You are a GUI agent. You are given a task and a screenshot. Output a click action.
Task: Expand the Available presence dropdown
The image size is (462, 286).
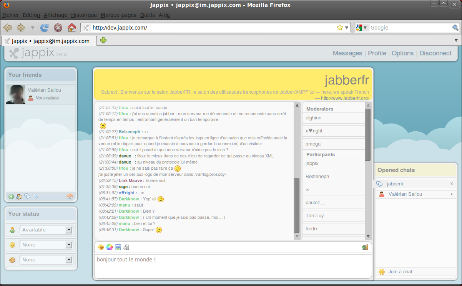(x=69, y=230)
